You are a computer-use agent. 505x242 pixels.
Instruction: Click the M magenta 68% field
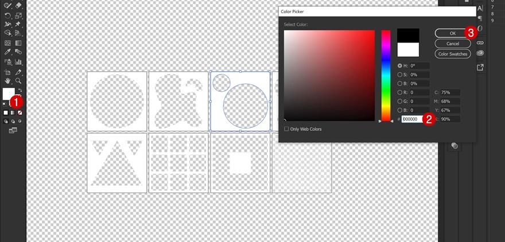[x=450, y=102]
